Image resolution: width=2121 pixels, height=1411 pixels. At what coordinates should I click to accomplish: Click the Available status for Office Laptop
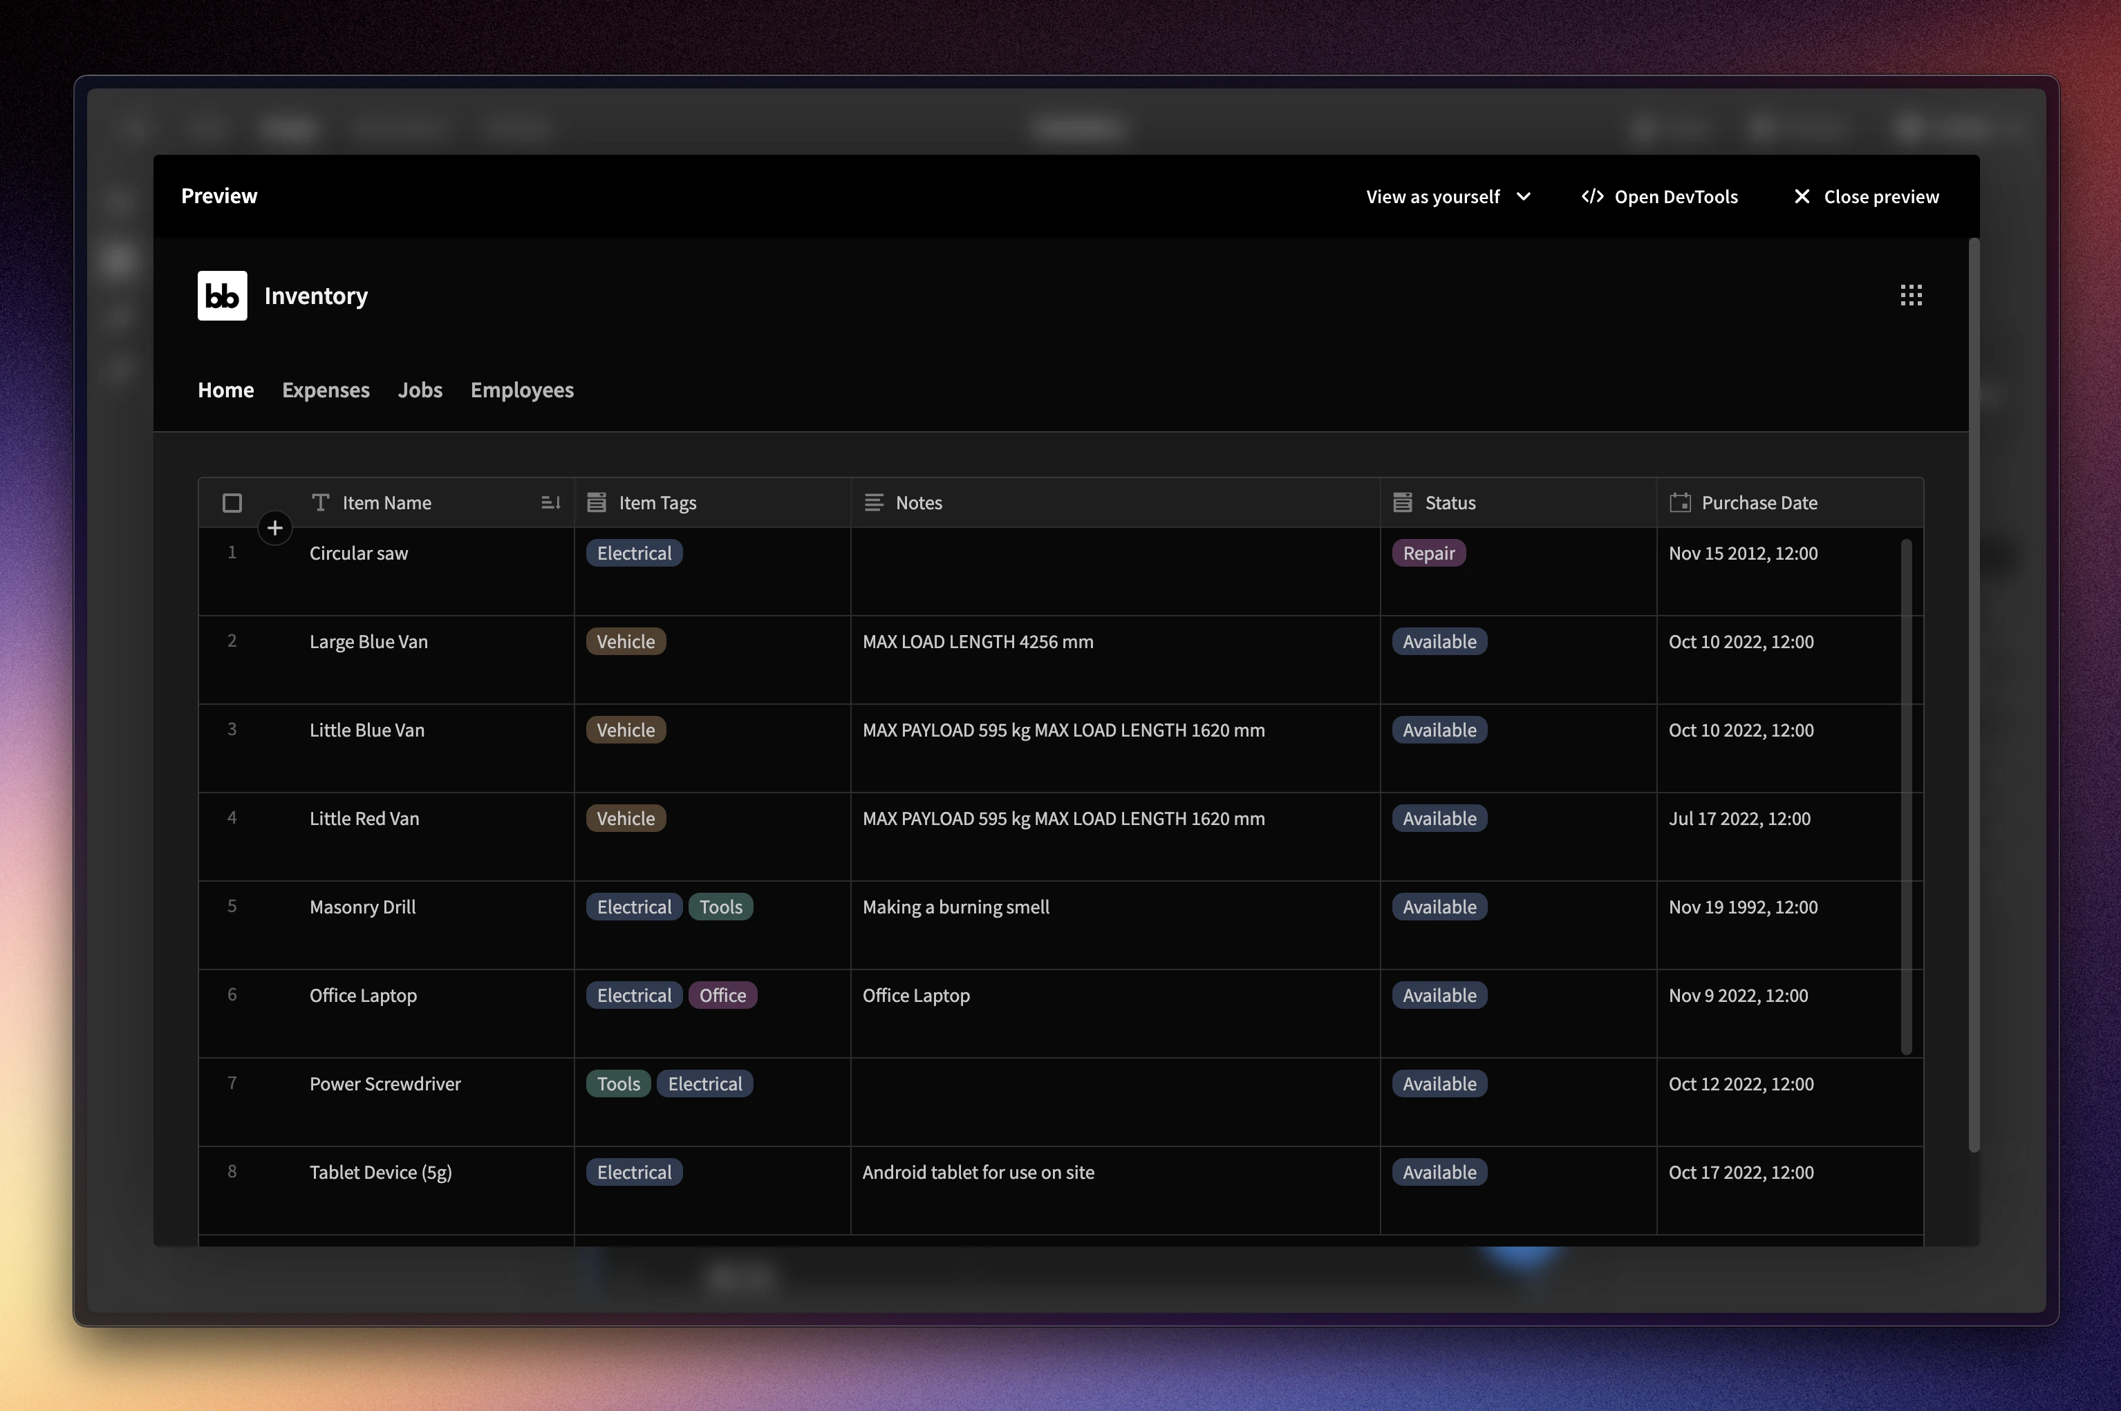pos(1439,995)
